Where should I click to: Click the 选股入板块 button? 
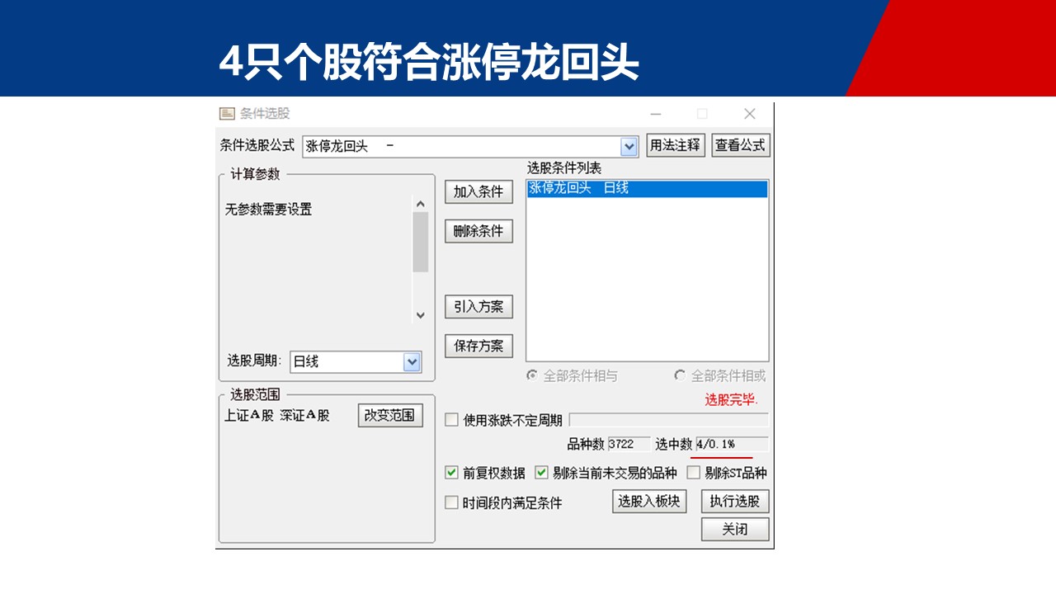[649, 501]
